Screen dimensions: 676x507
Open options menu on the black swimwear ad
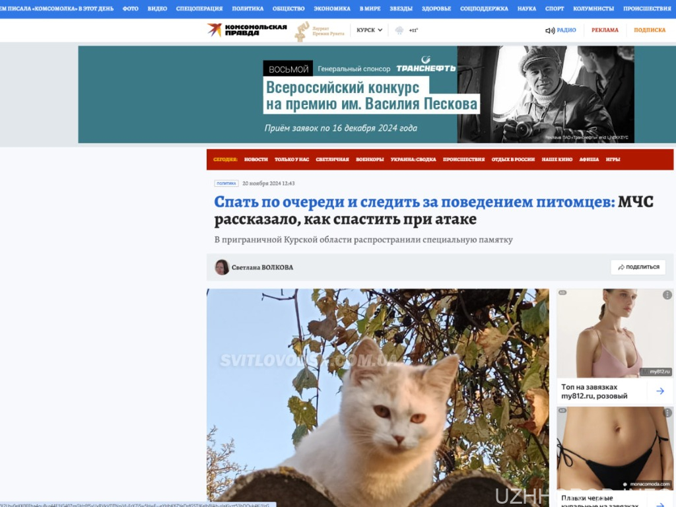pos(667,413)
